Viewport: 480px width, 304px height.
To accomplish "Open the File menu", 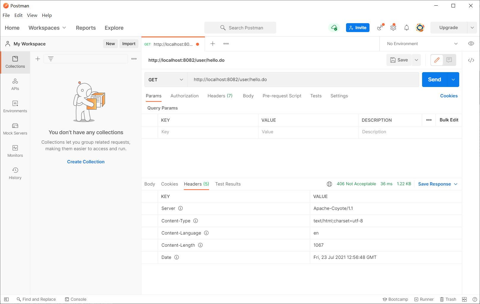I will (x=6, y=15).
